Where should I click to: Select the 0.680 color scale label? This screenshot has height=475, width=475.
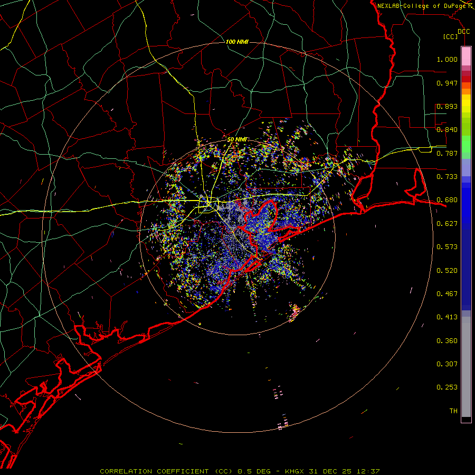click(447, 200)
